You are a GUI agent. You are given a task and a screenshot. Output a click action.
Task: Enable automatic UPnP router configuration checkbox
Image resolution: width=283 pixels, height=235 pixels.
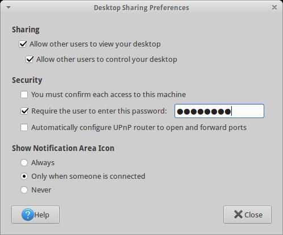(x=24, y=127)
